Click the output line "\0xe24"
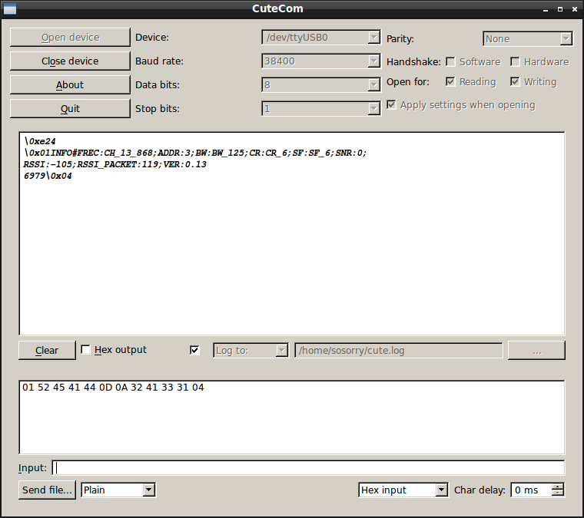The width and height of the screenshot is (584, 518). click(x=40, y=141)
